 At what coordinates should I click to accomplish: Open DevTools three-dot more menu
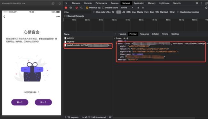[202, 3]
